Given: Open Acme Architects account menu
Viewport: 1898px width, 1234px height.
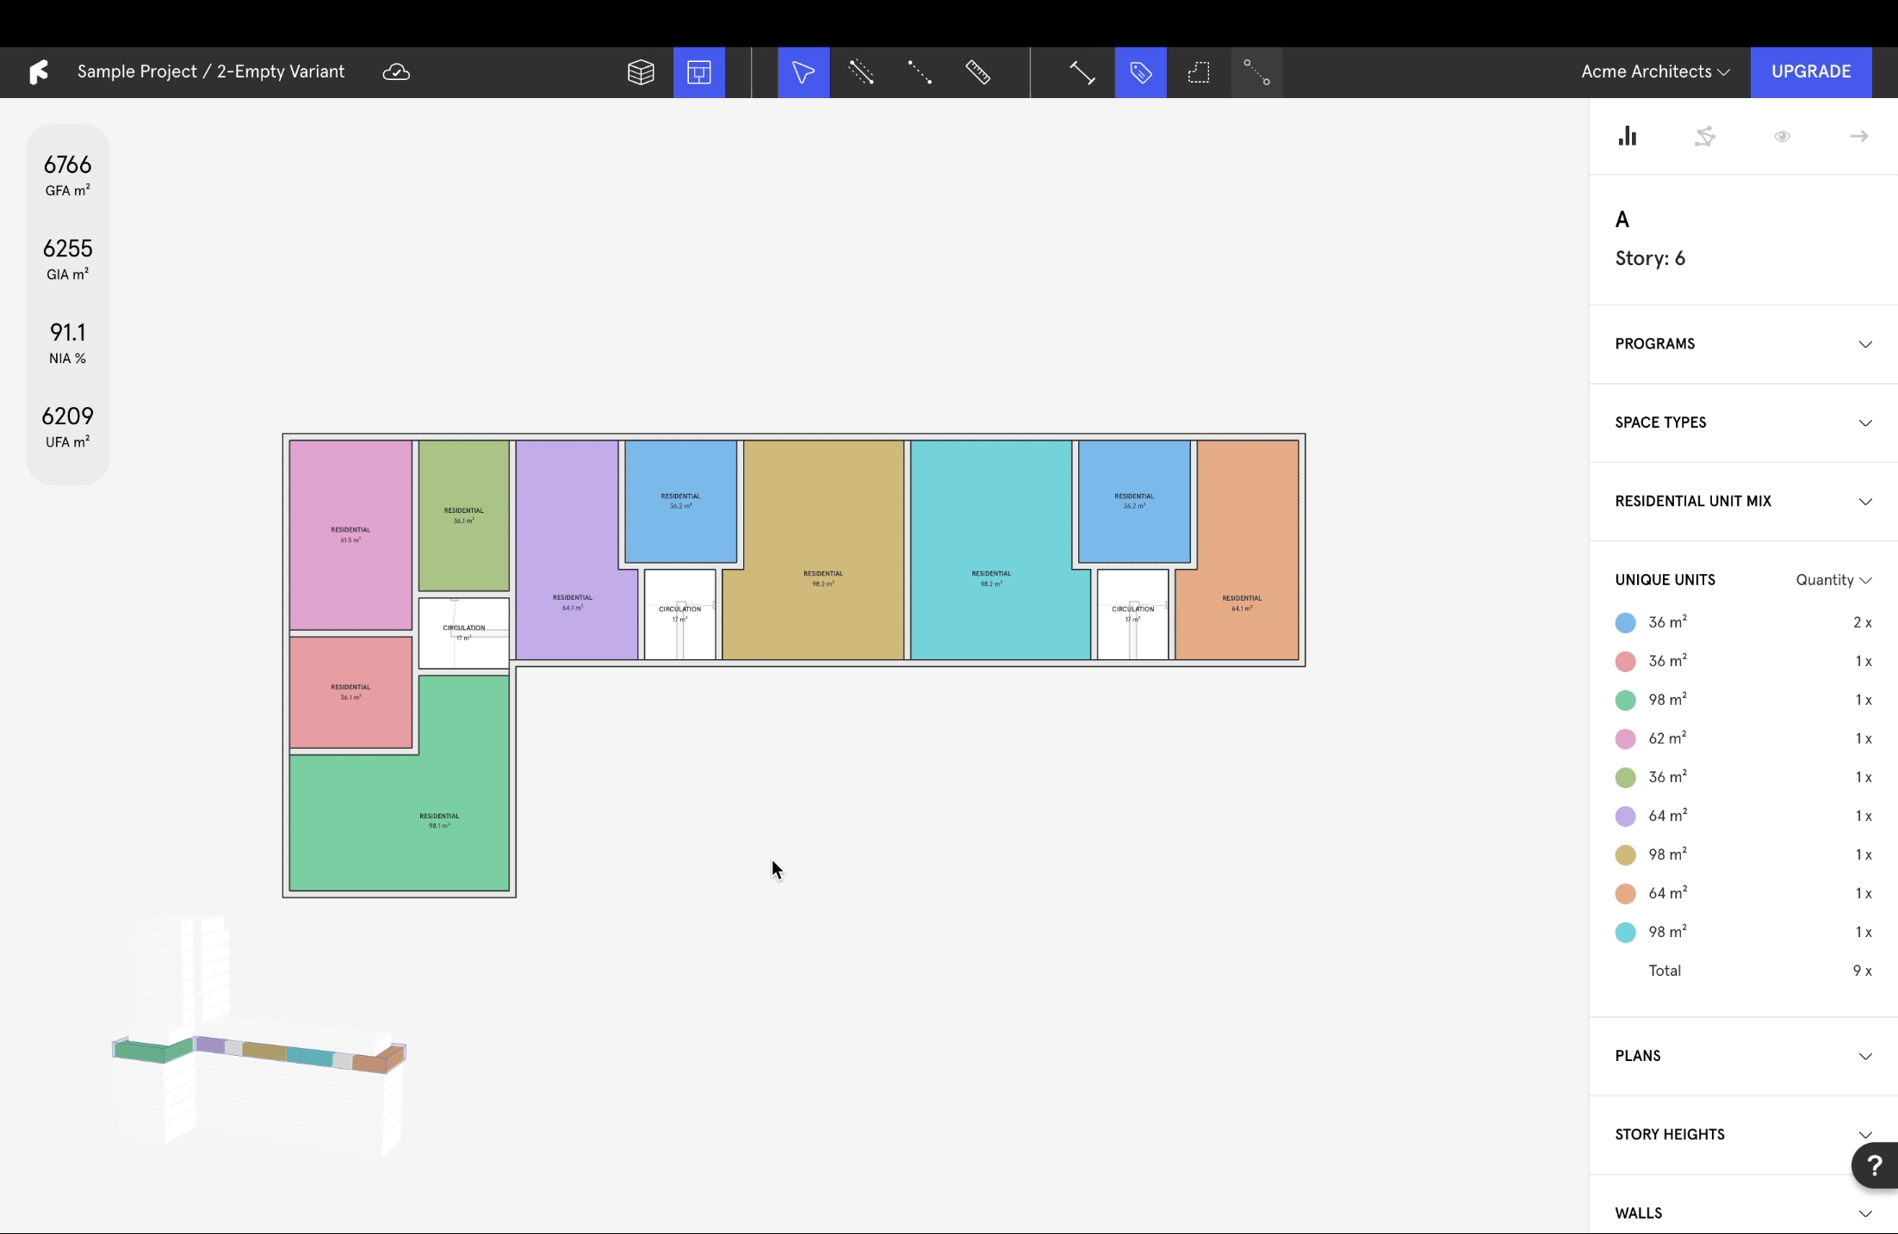Looking at the screenshot, I should click(1654, 72).
